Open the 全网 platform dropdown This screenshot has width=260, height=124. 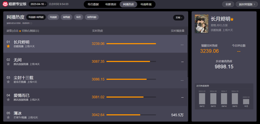pos(178,18)
